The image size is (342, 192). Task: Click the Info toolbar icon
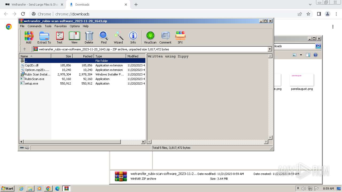pyautogui.click(x=133, y=37)
